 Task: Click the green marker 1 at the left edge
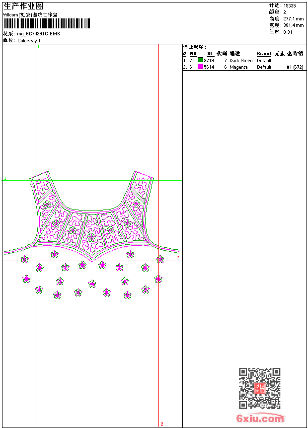tap(5, 178)
